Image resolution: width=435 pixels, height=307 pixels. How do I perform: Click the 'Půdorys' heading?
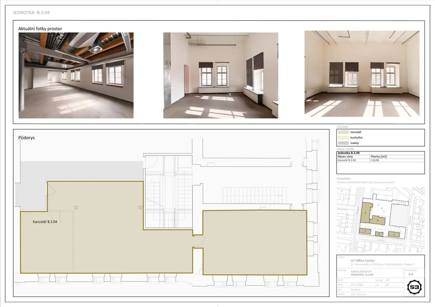point(26,138)
